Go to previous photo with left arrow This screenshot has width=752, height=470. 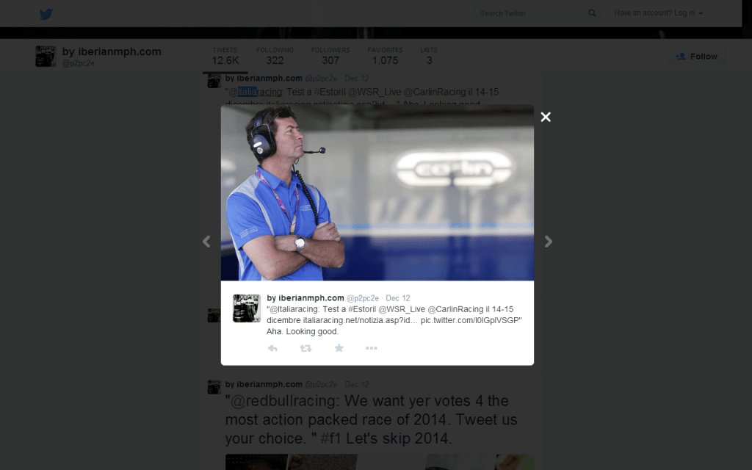click(x=206, y=242)
